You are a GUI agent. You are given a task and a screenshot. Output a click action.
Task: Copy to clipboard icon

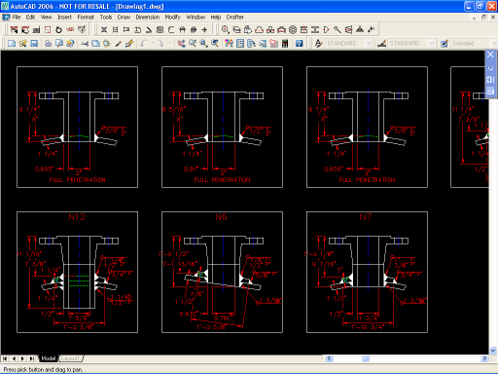[96, 43]
